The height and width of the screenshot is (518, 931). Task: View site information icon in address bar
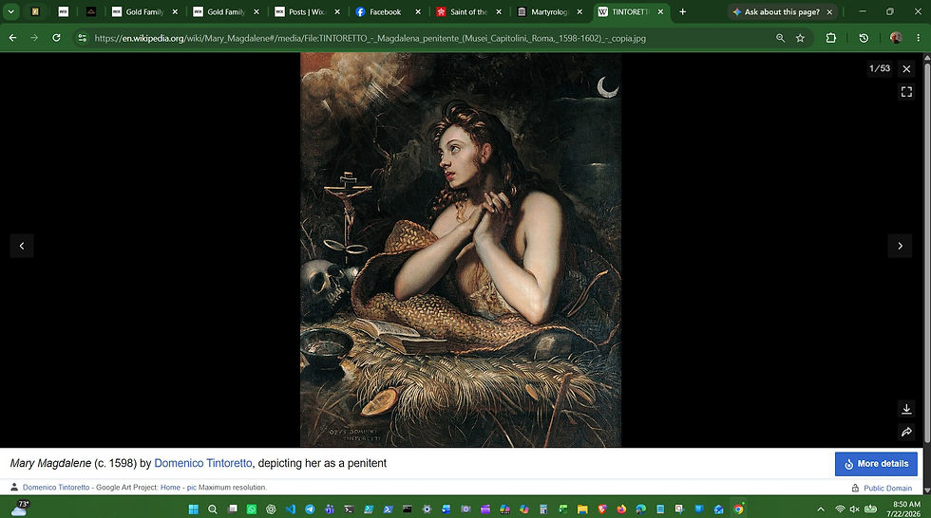point(83,38)
